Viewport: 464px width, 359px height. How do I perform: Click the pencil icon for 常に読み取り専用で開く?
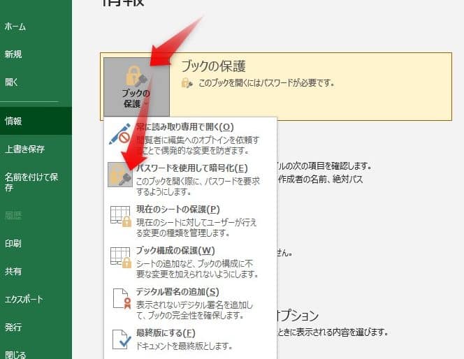click(120, 133)
